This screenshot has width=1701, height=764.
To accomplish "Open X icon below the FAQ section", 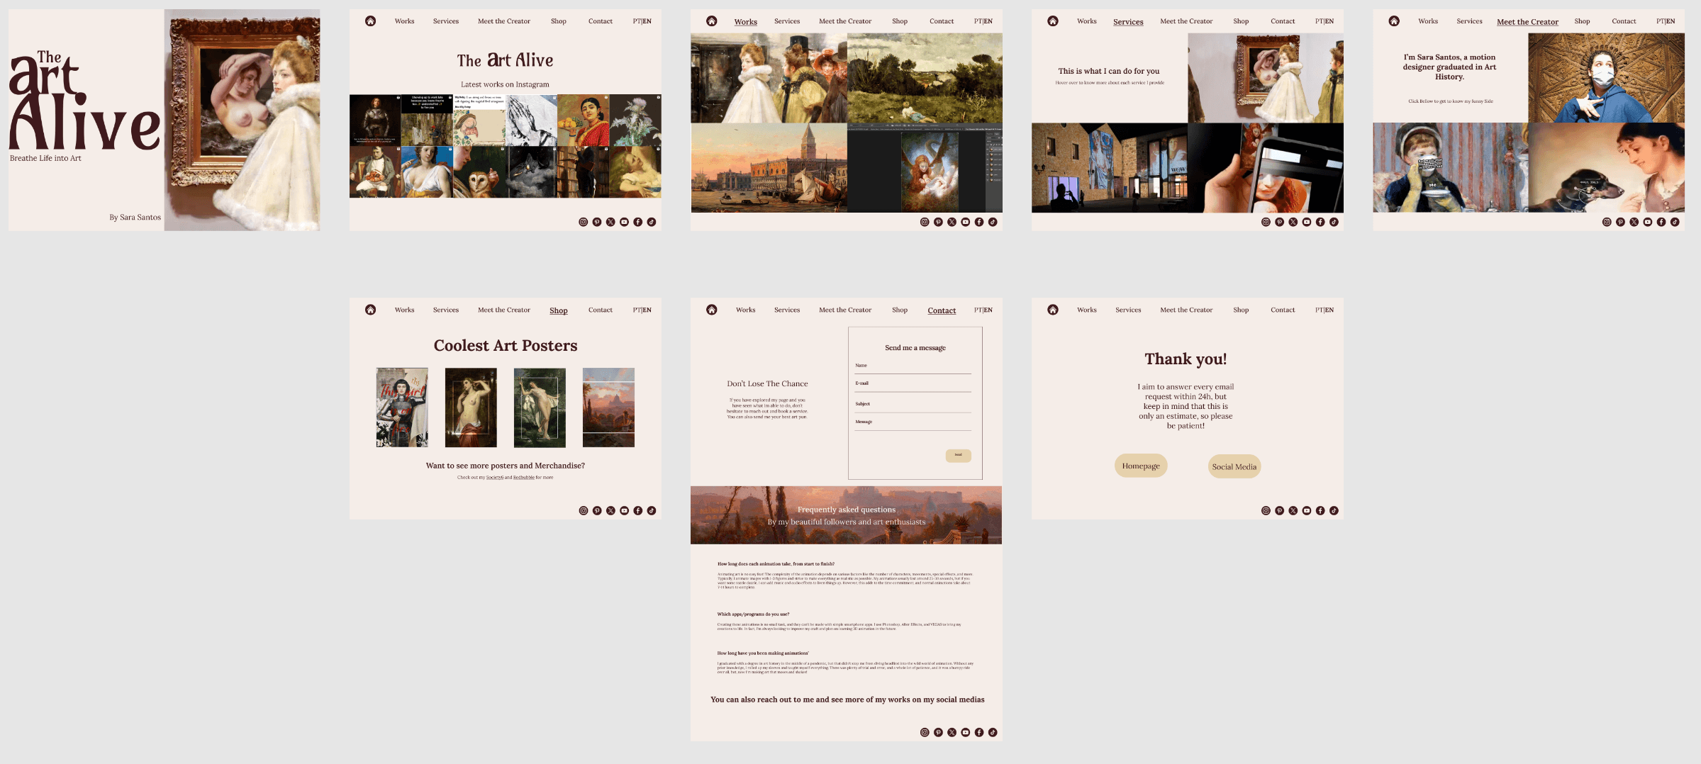I will click(952, 732).
